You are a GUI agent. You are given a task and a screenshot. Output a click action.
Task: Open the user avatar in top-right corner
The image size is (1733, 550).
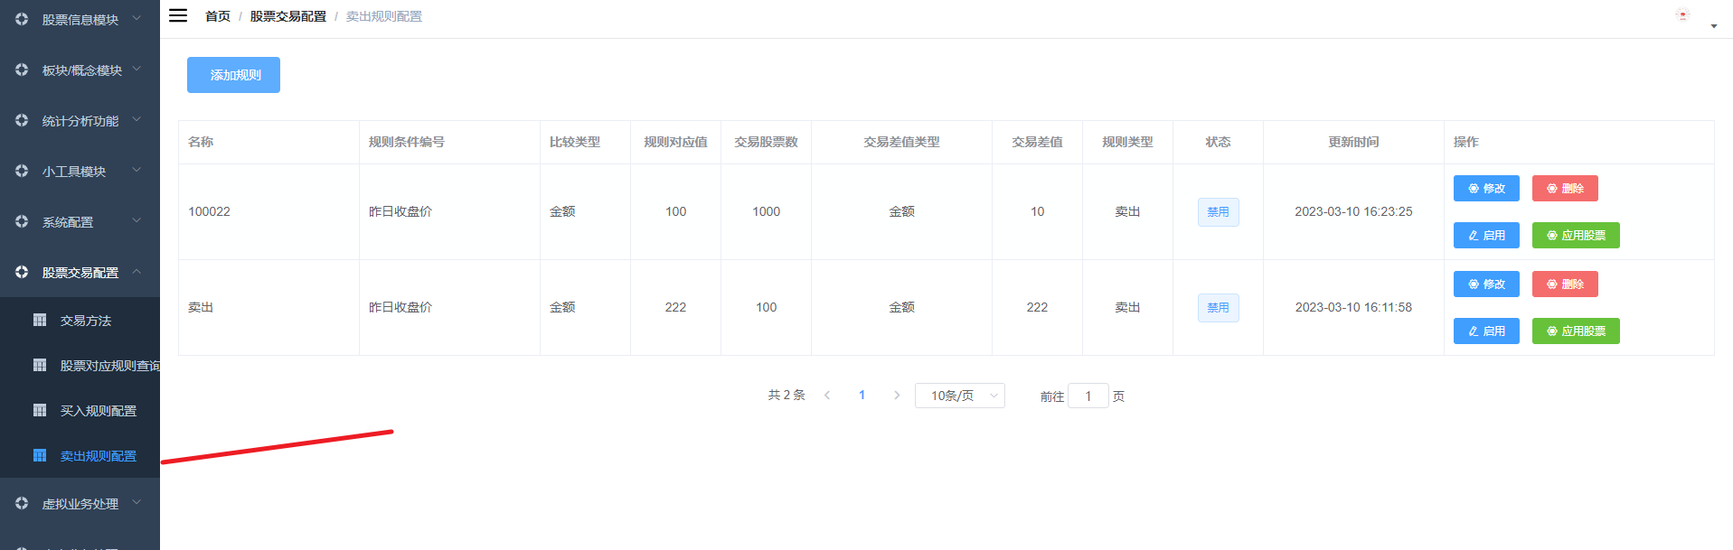pos(1682,14)
